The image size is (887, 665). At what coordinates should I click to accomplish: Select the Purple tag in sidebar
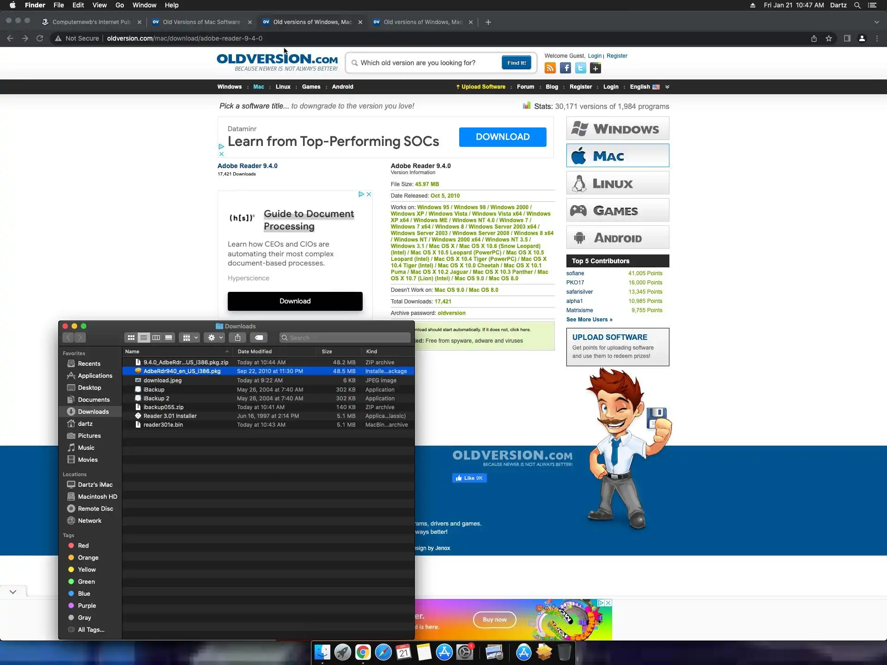[x=87, y=605]
